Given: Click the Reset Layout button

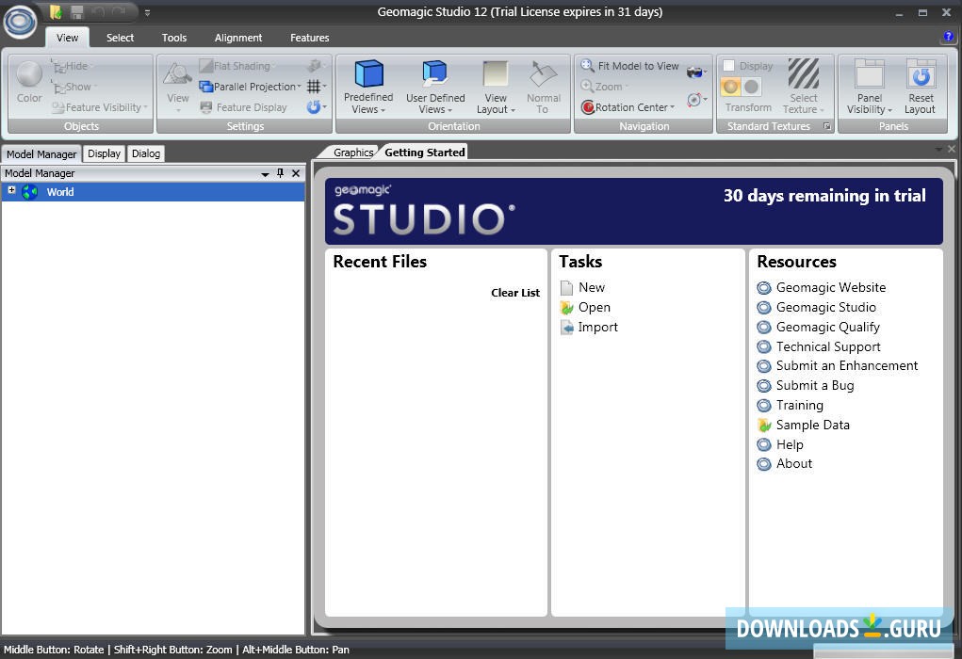Looking at the screenshot, I should pos(921,87).
